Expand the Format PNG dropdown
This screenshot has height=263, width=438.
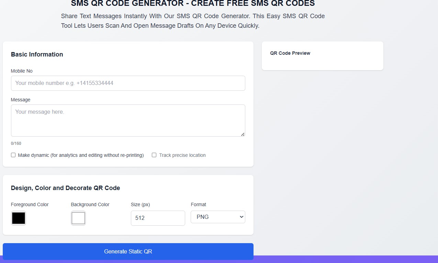coord(218,217)
